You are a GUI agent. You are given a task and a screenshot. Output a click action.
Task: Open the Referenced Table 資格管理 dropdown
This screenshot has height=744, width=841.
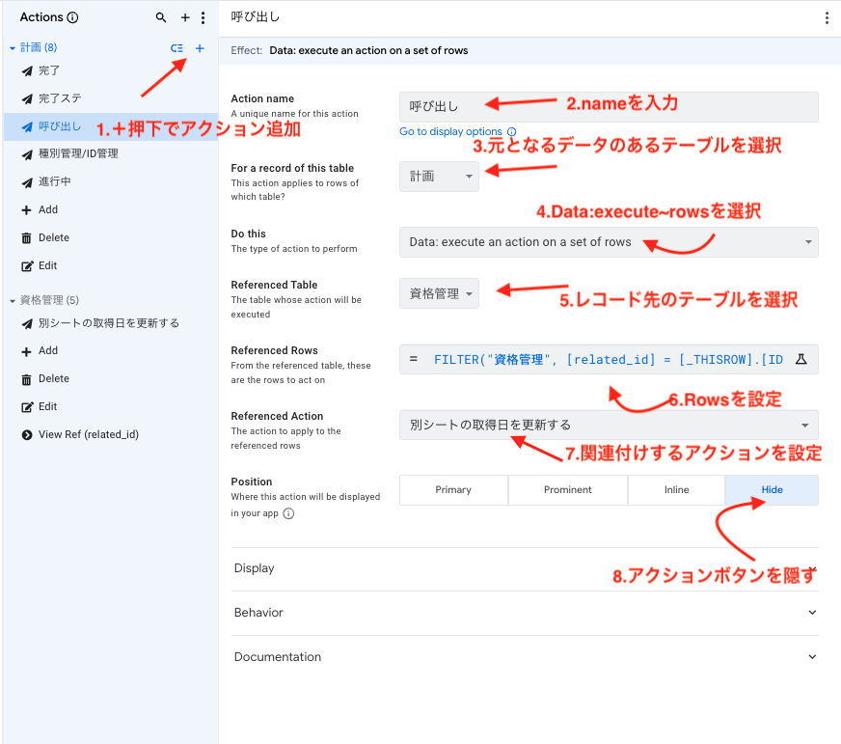[x=439, y=293]
